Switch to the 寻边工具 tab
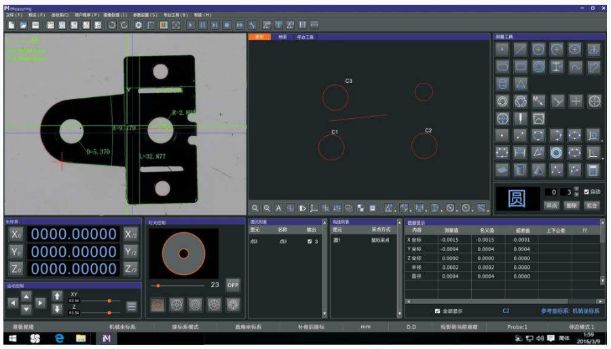The width and height of the screenshot is (611, 349). click(305, 37)
